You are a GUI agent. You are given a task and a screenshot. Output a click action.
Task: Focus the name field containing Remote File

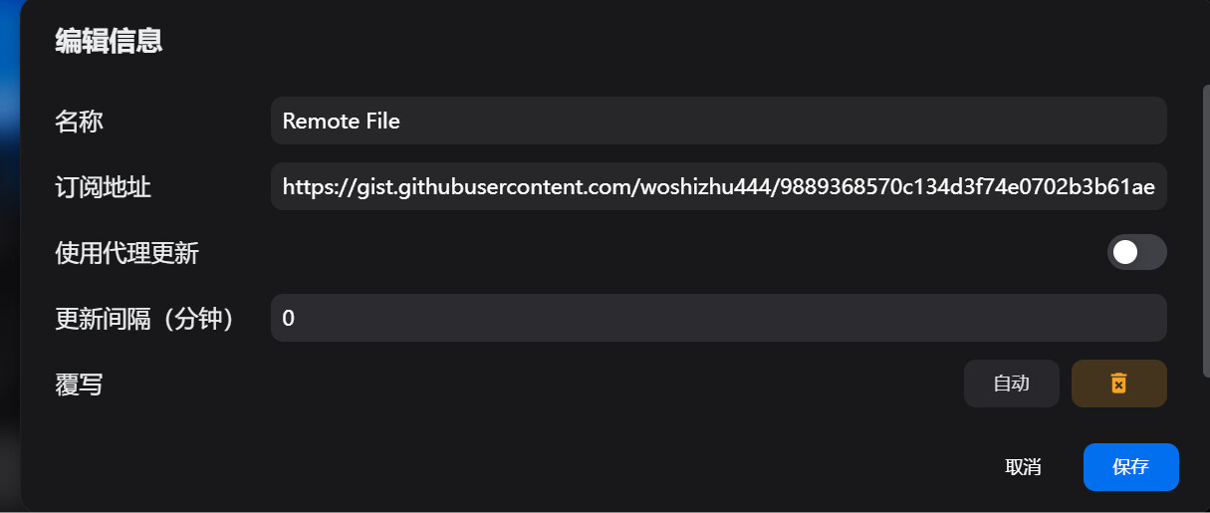[717, 121]
